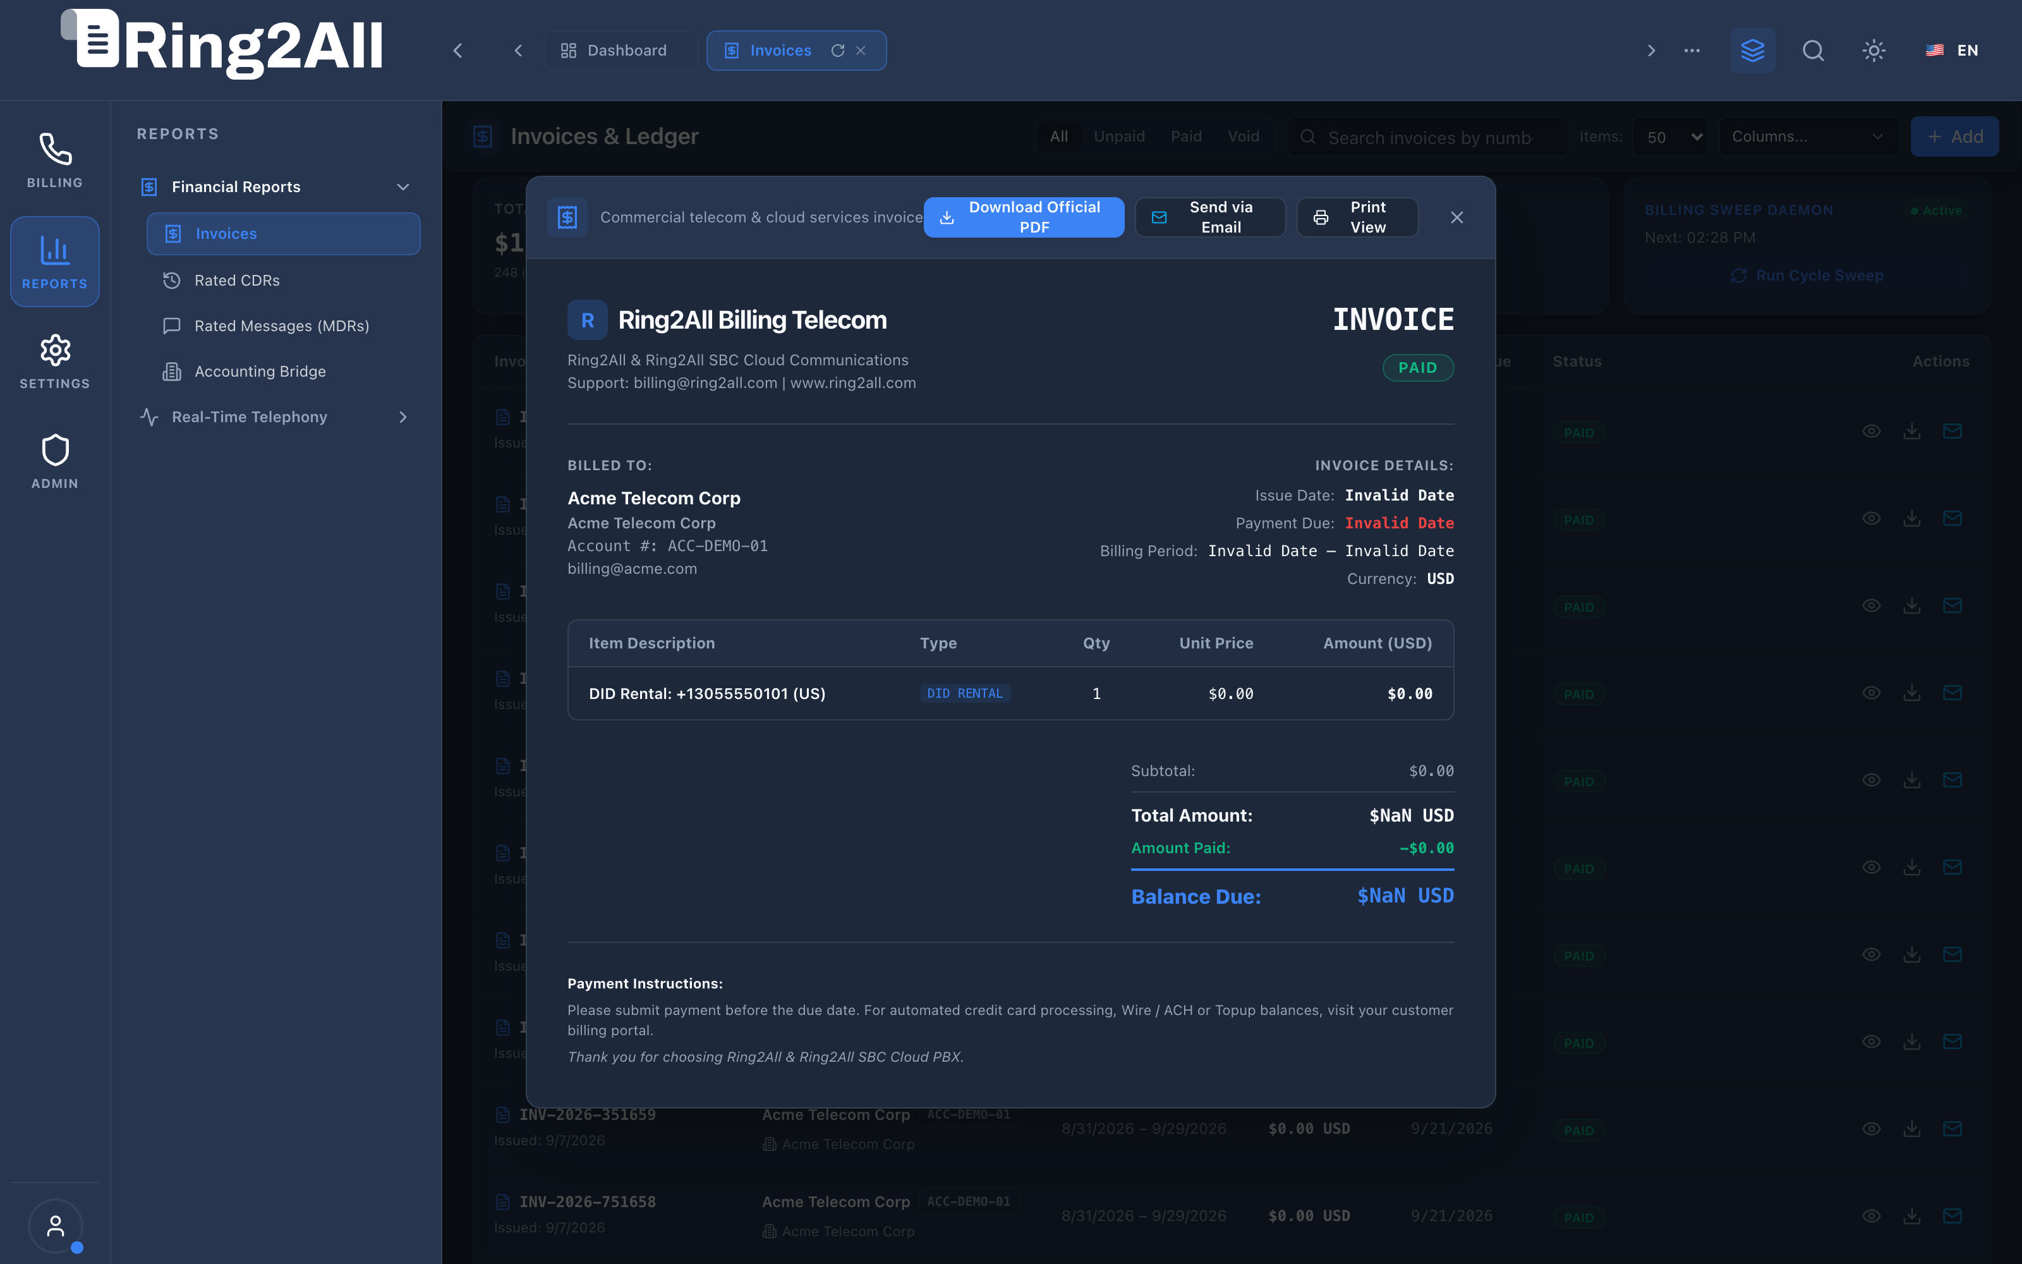
Task: Send the invoice via Email
Action: 1210,217
